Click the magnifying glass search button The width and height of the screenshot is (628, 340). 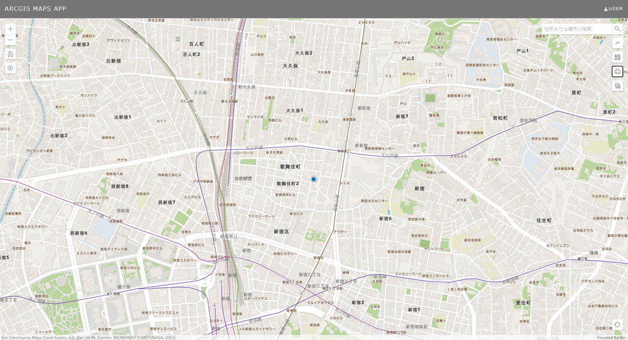coord(617,29)
